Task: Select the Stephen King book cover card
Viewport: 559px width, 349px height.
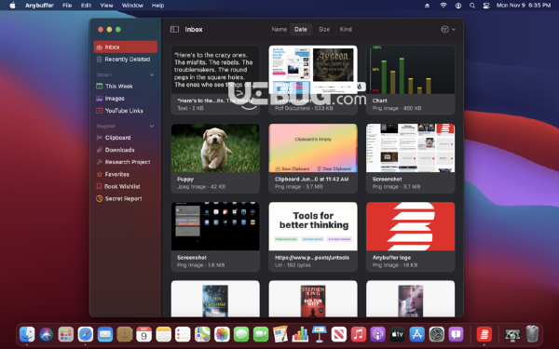Action: [313, 299]
